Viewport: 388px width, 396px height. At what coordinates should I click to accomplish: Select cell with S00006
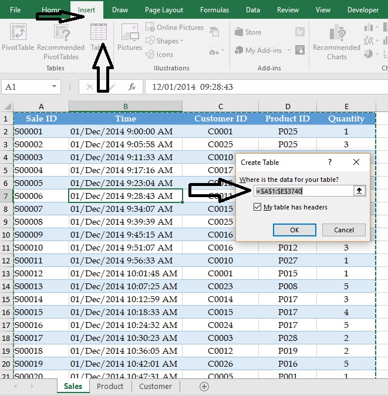(41, 196)
